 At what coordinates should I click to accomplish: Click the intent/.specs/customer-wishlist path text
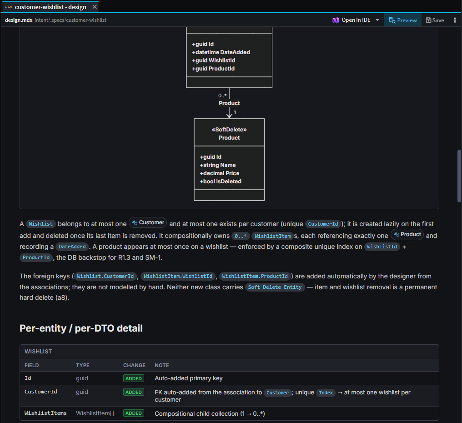click(x=70, y=20)
